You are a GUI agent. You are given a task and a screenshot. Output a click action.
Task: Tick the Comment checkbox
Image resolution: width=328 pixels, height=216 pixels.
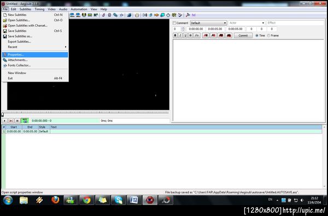tap(174, 23)
